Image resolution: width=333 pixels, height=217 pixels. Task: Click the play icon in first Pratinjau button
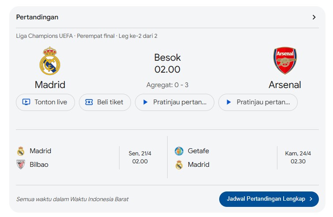[145, 102]
